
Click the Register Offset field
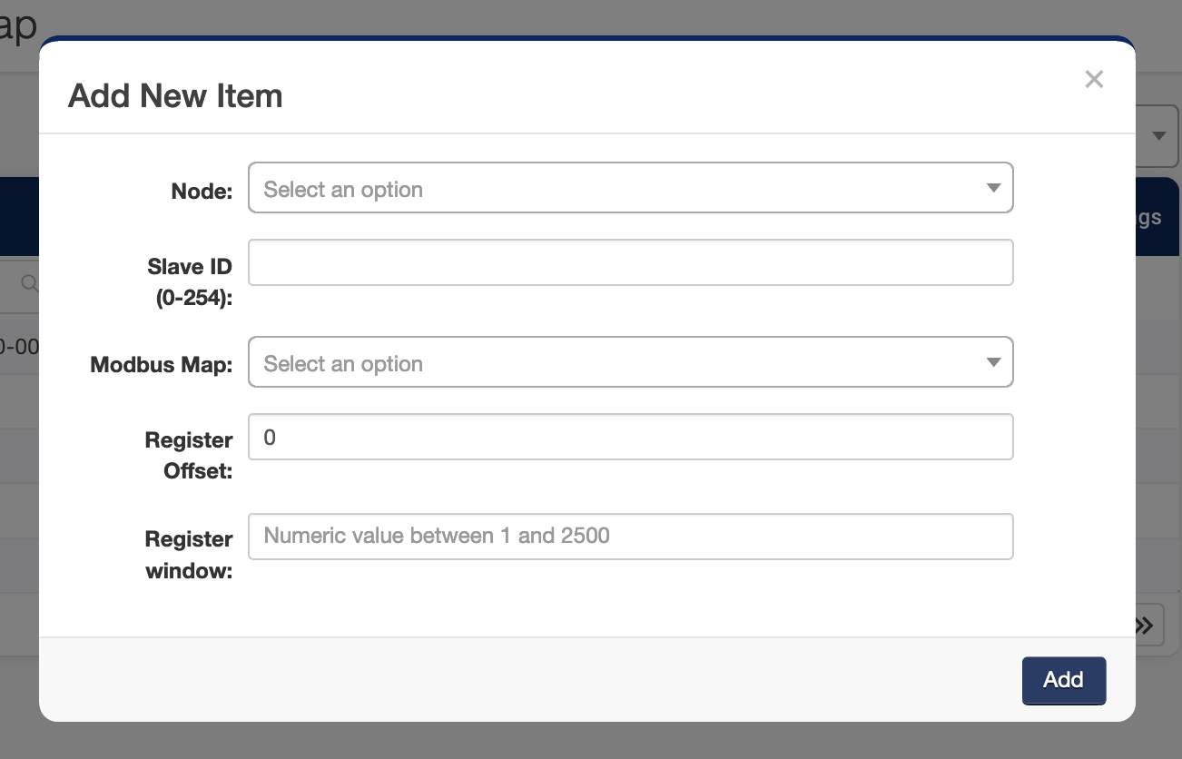pos(631,437)
